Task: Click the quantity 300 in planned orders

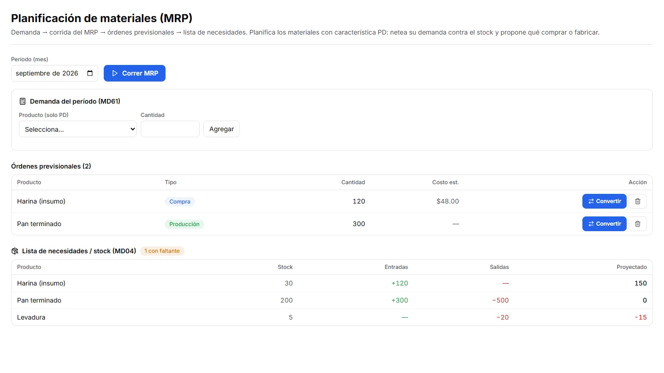Action: tap(359, 224)
